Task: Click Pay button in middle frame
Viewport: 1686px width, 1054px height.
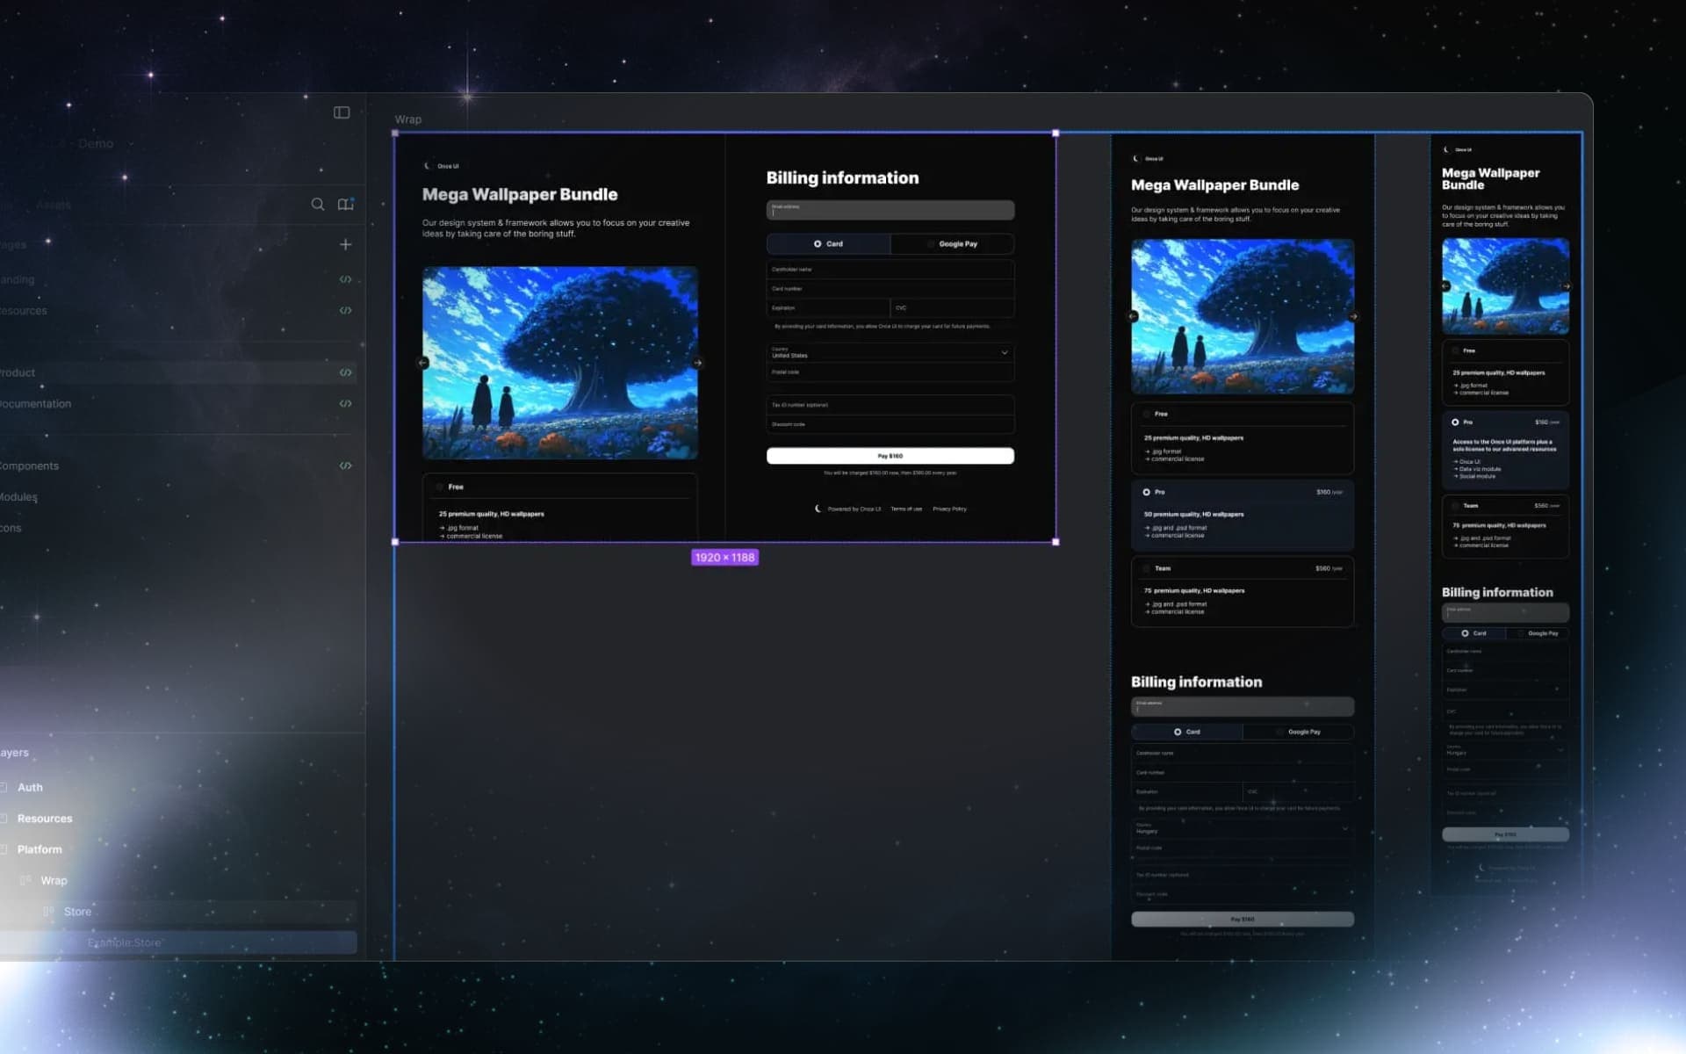Action: 1243,919
